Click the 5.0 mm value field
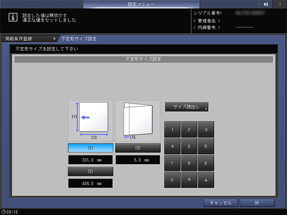 pyautogui.click(x=138, y=160)
